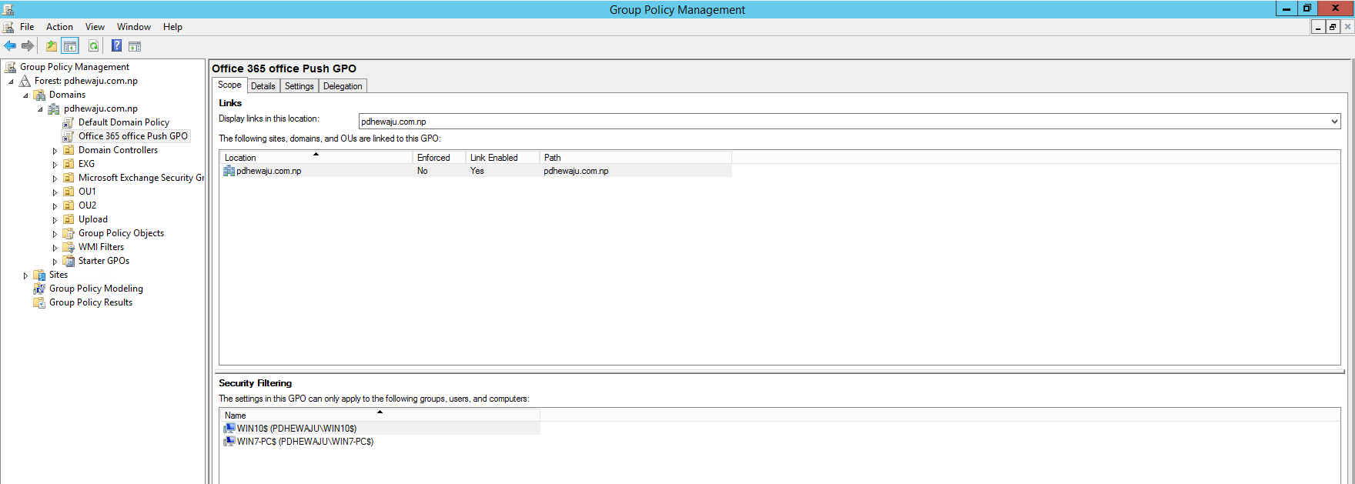Open the File menu
Image resolution: width=1355 pixels, height=484 pixels.
point(27,27)
